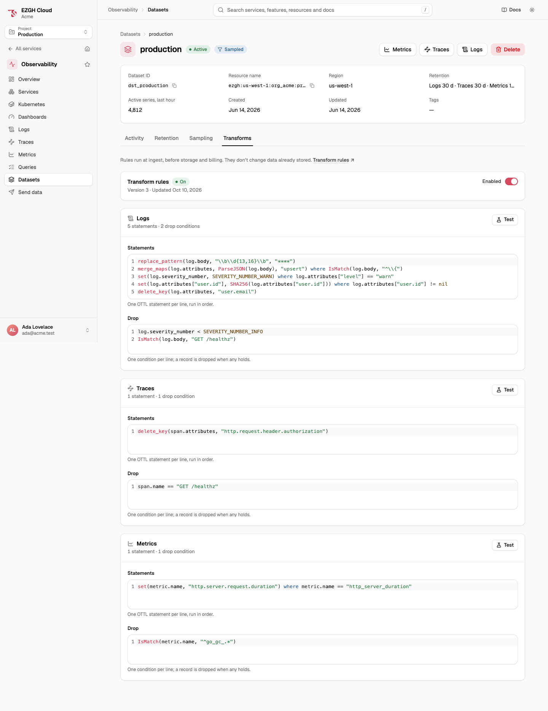Switch to the Activity tab
Viewport: 548px width, 711px height.
134,138
